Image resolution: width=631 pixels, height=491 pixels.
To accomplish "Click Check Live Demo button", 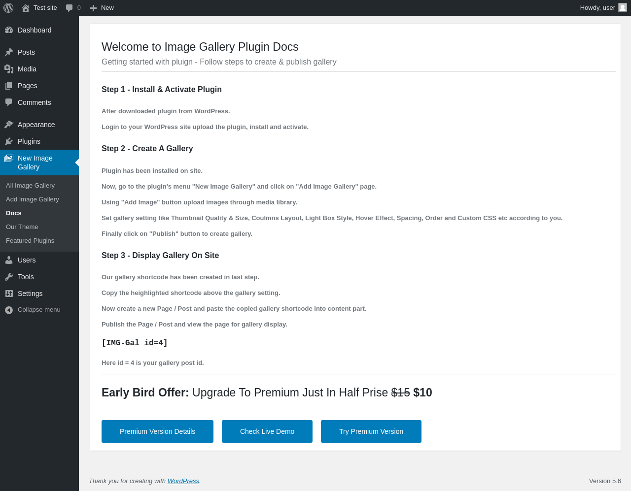I will coord(267,431).
